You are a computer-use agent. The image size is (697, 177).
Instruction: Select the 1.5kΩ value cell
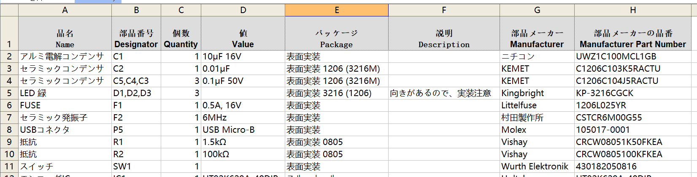tap(243, 142)
